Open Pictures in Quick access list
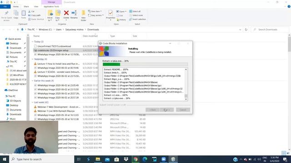 [14, 57]
